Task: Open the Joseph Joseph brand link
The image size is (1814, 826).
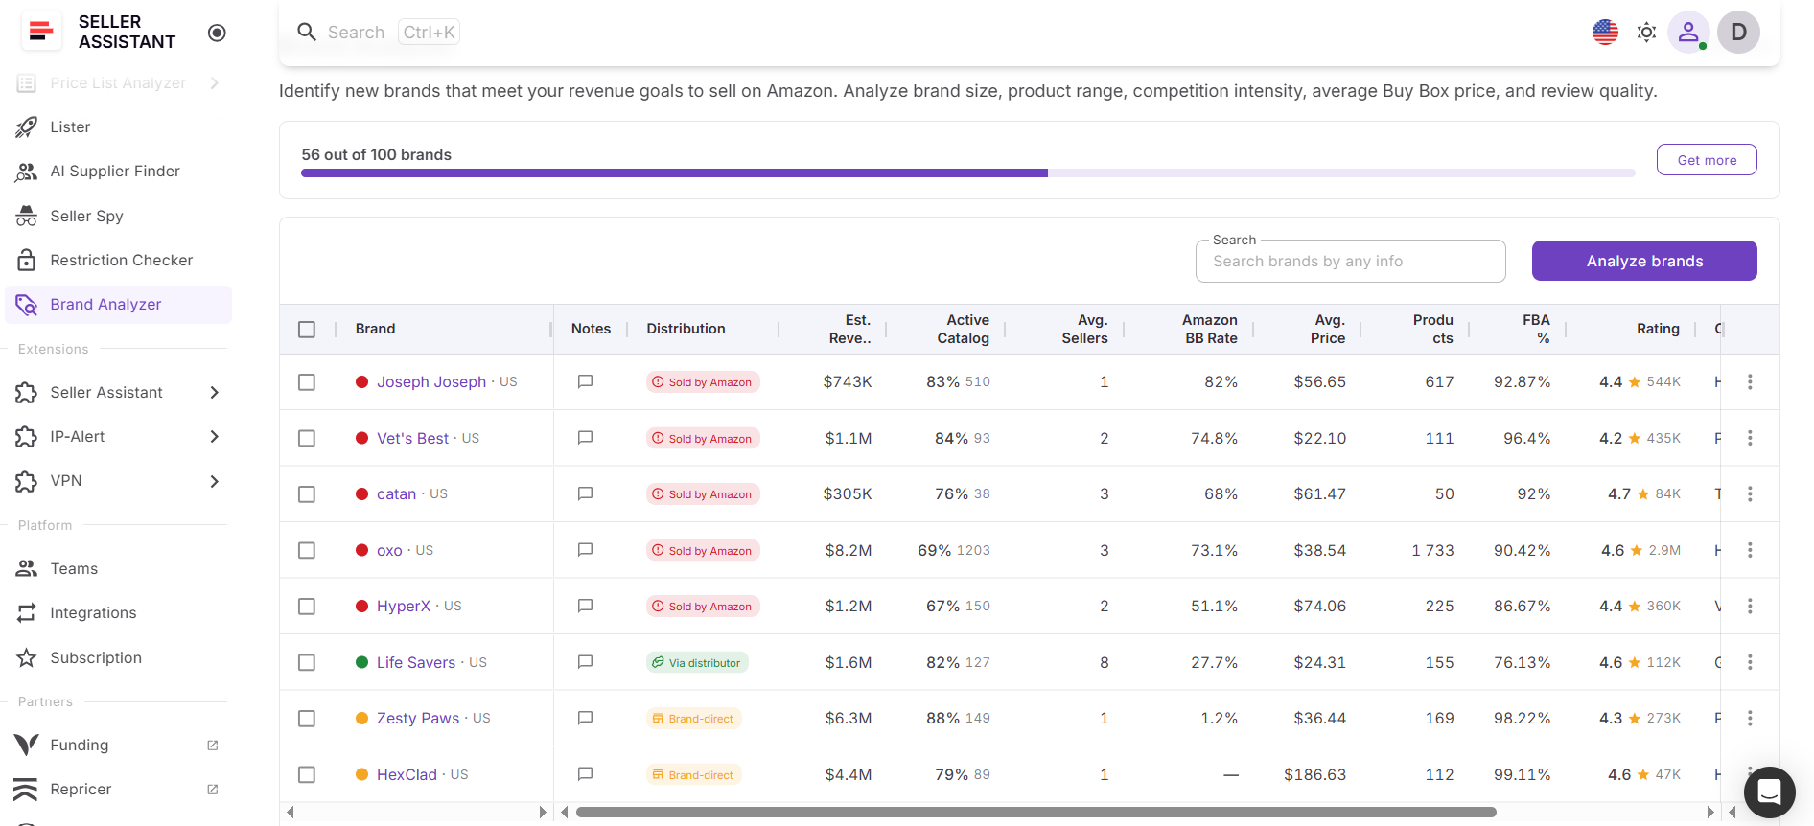Action: [x=431, y=381]
